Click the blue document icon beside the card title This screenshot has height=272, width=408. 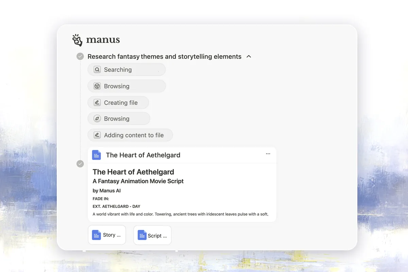click(97, 155)
